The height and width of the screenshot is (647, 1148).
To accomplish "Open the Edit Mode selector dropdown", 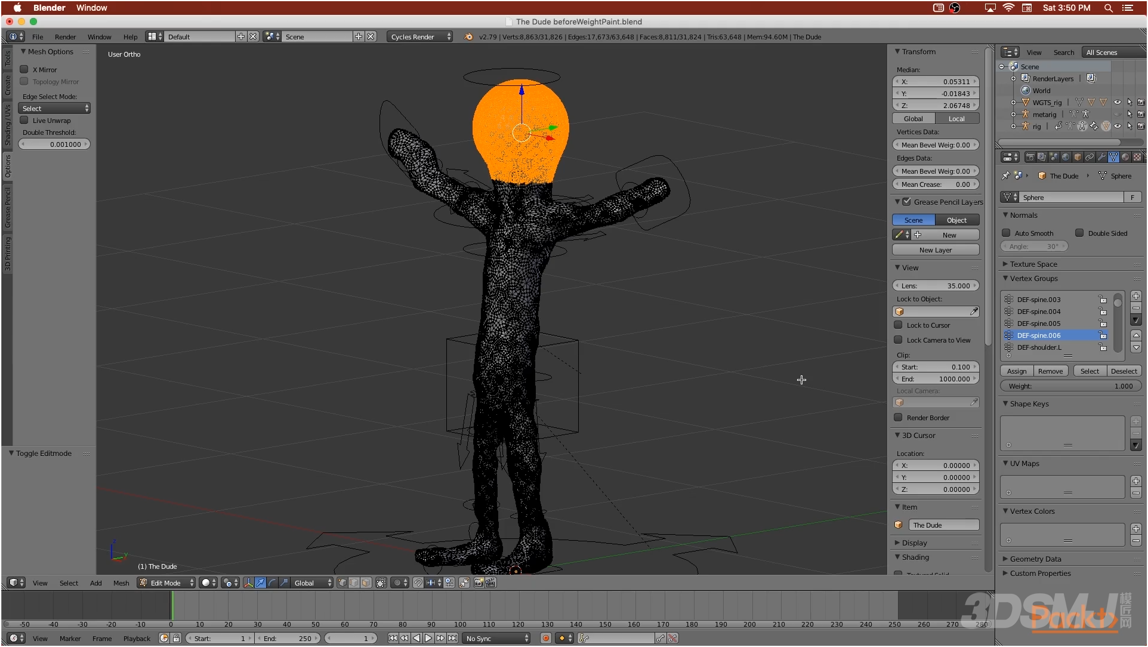I will pos(166,583).
